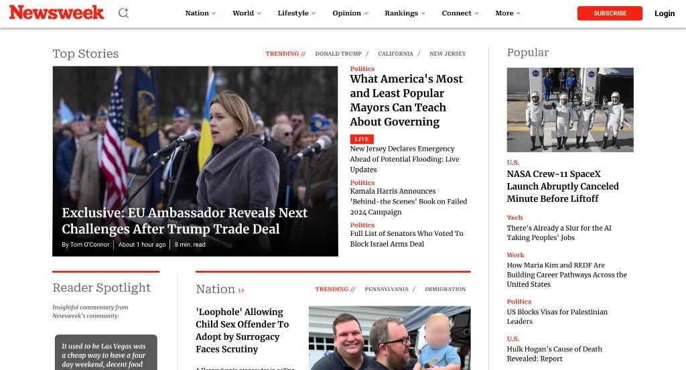Expand the World dropdown menu
Screen dimensions: 686x370
pos(247,13)
